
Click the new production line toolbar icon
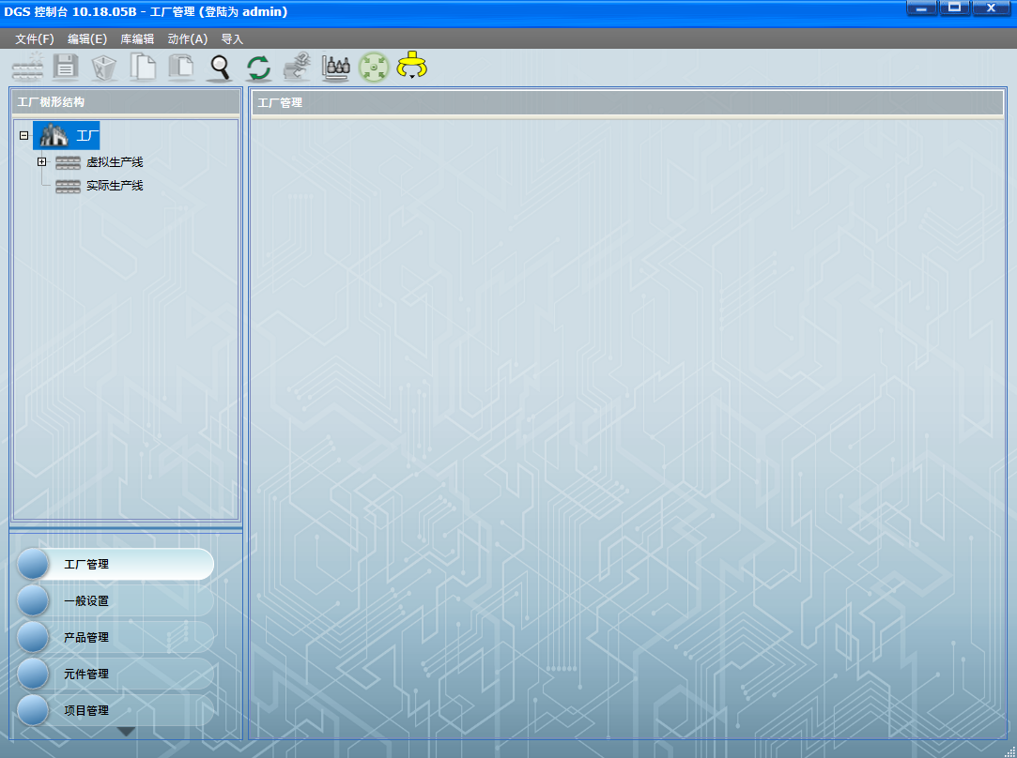pyautogui.click(x=27, y=68)
